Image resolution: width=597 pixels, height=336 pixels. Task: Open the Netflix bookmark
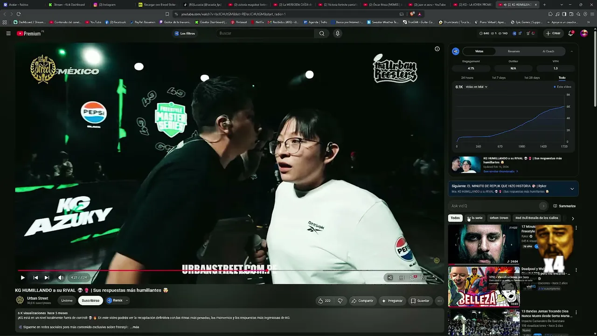[x=257, y=22]
